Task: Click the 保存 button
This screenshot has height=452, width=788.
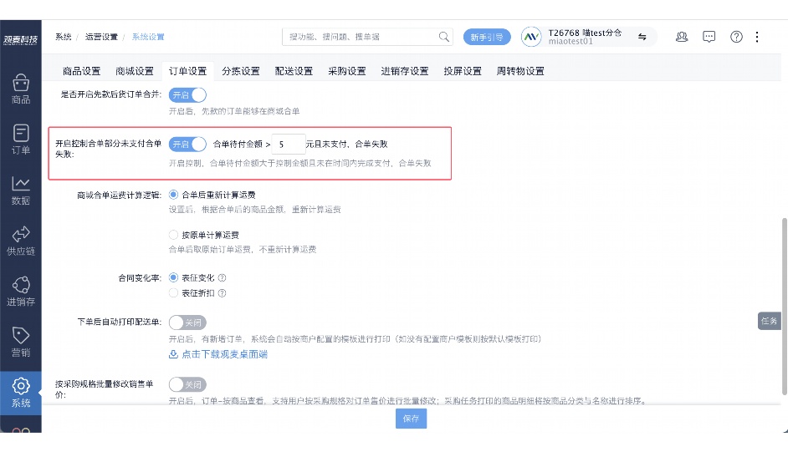Action: point(411,419)
